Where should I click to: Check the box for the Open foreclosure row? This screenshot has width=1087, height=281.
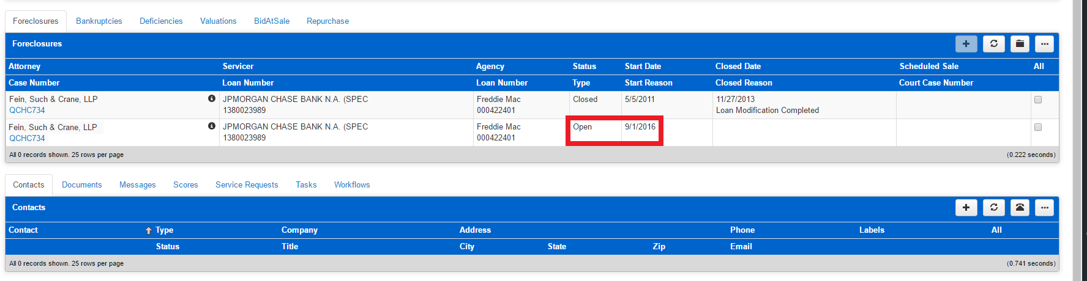[x=1038, y=127]
